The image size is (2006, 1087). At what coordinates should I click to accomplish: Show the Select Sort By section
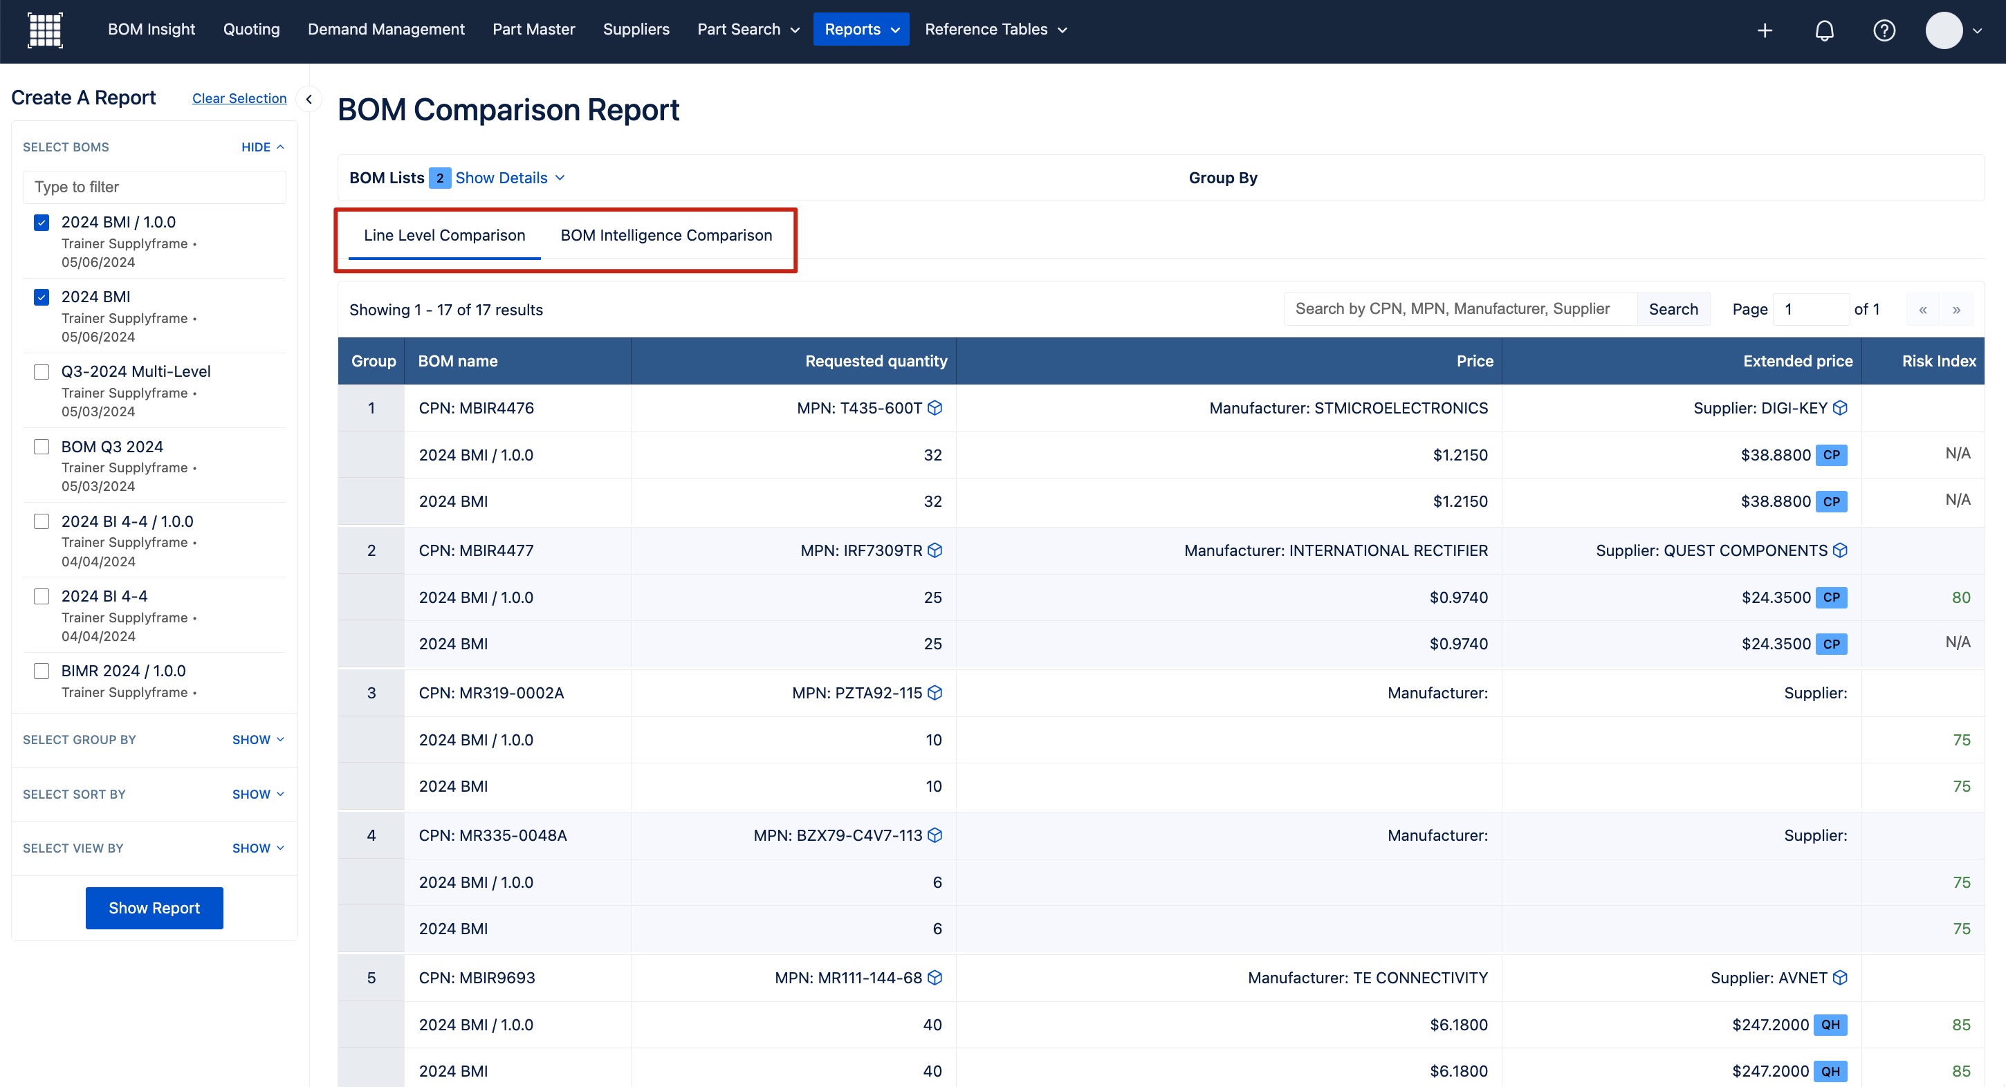click(258, 795)
